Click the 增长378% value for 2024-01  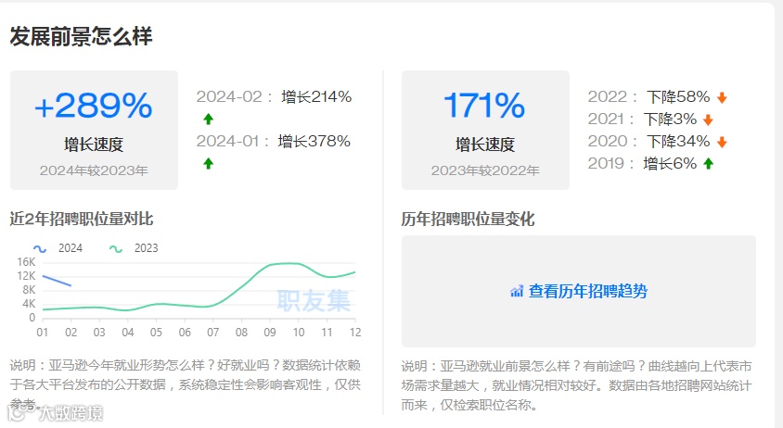point(314,142)
